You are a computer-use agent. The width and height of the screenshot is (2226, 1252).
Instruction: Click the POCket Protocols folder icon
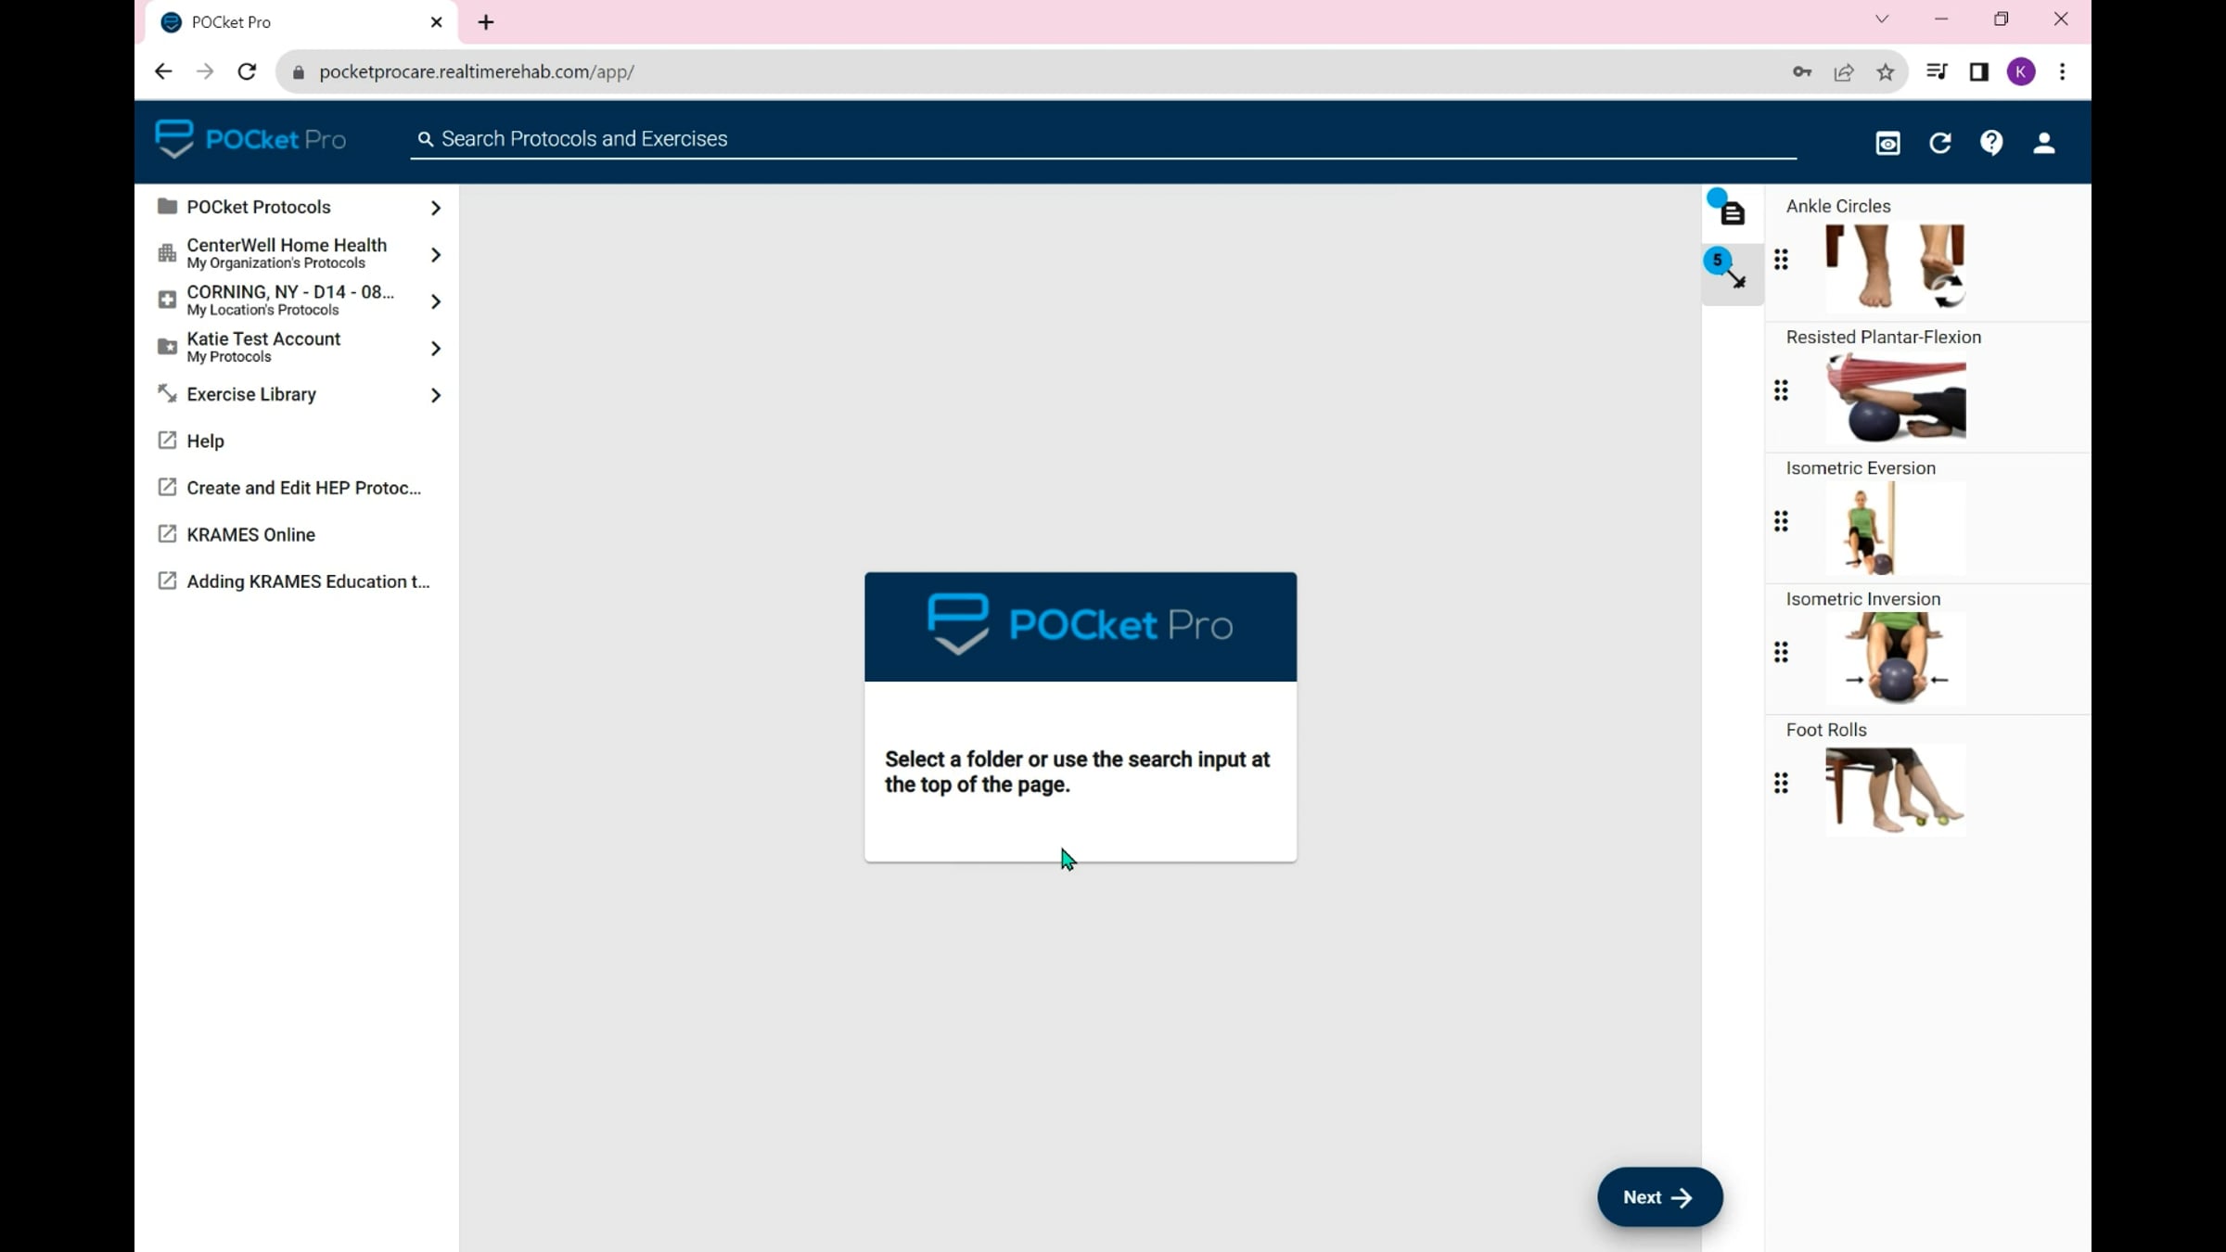pos(167,206)
